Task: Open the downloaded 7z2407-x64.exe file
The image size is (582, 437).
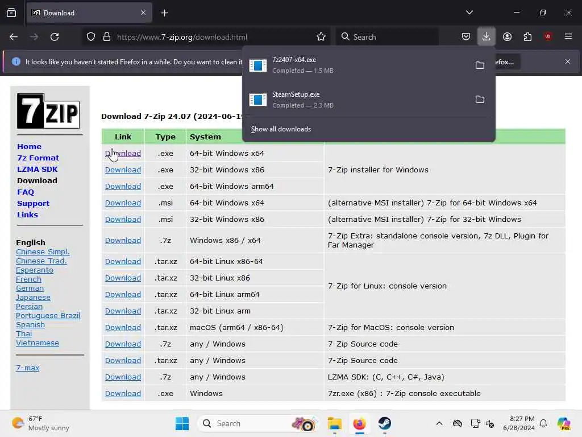Action: 357,65
